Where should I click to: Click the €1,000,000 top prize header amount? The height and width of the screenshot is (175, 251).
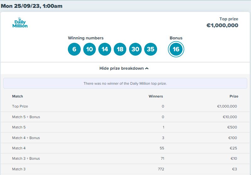click(x=222, y=25)
